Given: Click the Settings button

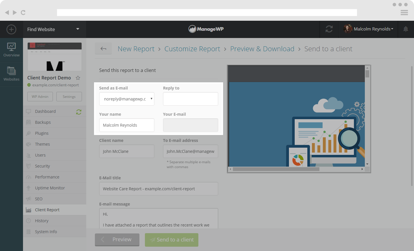Looking at the screenshot, I should point(69,96).
